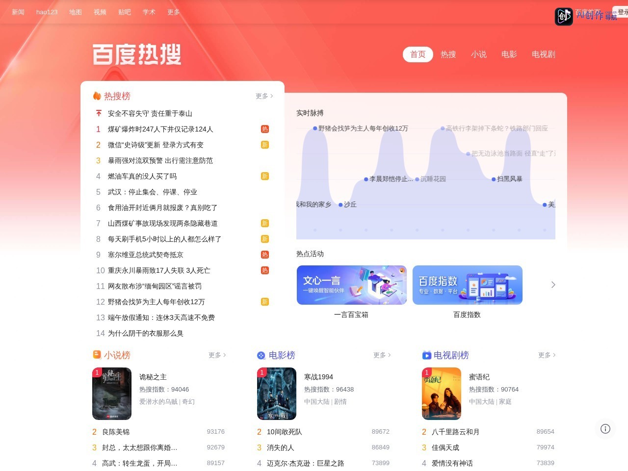The image size is (628, 471).
Task: Click the 新 badge on 野猪会找笋 row
Action: 265,302
